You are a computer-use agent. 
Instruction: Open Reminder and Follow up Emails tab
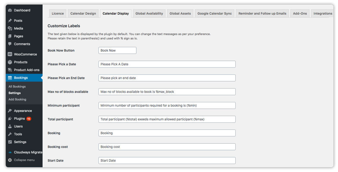pos(262,13)
